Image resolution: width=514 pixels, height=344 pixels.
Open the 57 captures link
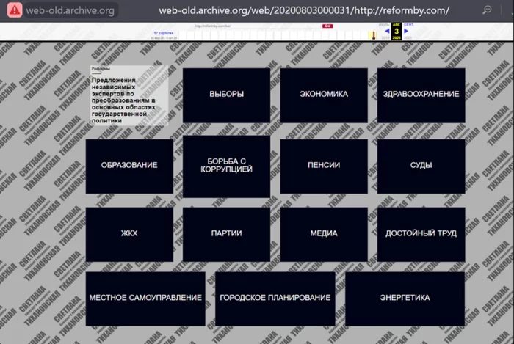(164, 33)
